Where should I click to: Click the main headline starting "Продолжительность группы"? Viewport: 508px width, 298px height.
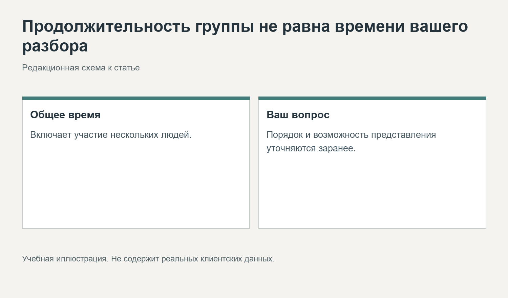tap(245, 36)
